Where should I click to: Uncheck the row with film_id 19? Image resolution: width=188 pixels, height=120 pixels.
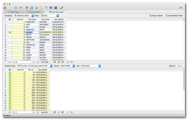coord(10,72)
